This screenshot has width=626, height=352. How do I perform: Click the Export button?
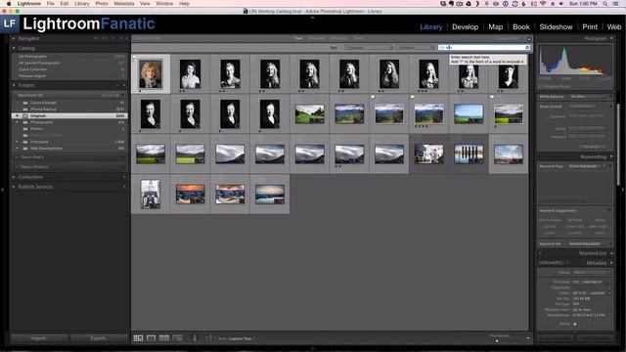click(x=99, y=338)
